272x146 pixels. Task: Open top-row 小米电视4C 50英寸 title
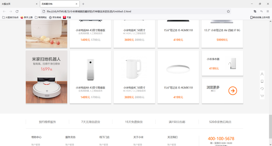[x=134, y=30]
